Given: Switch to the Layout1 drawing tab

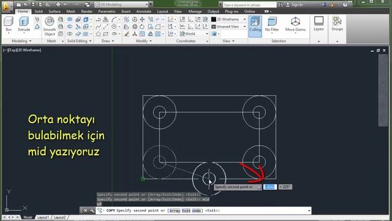Looking at the screenshot, I should [43, 217].
